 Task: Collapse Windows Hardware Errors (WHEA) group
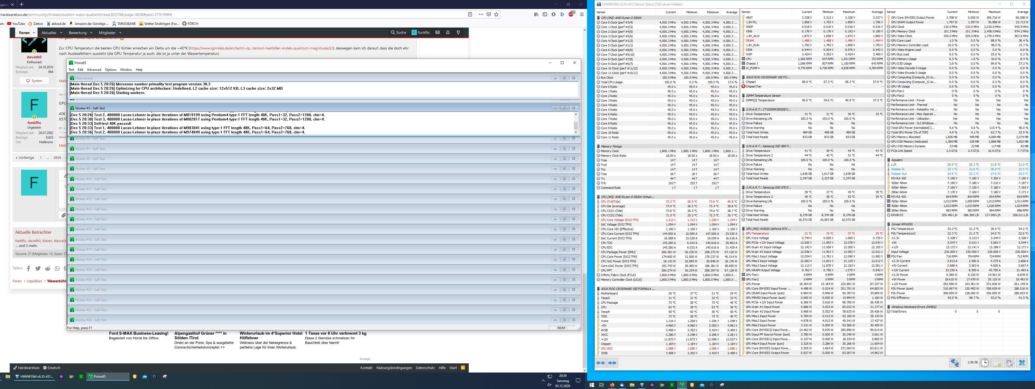(889, 307)
